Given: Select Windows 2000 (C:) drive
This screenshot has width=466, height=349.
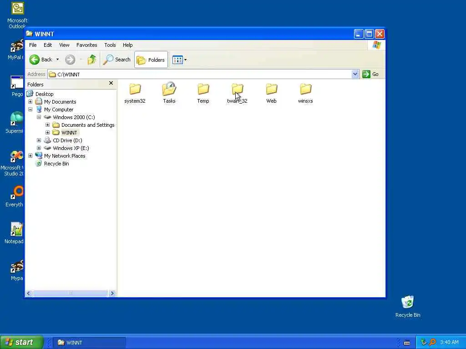Looking at the screenshot, I should click(74, 117).
